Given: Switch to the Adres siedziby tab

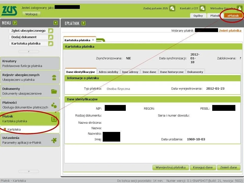Looking at the screenshot, I should click(x=108, y=72).
